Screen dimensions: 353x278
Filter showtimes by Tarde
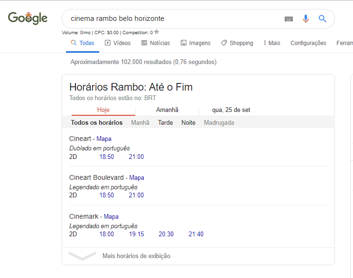coord(165,122)
